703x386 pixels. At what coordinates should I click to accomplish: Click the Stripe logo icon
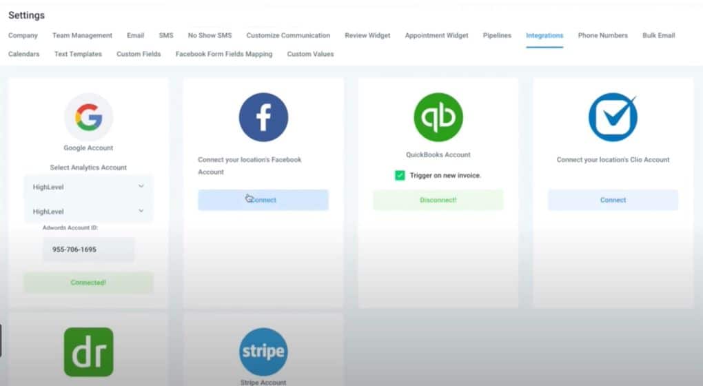coord(263,352)
